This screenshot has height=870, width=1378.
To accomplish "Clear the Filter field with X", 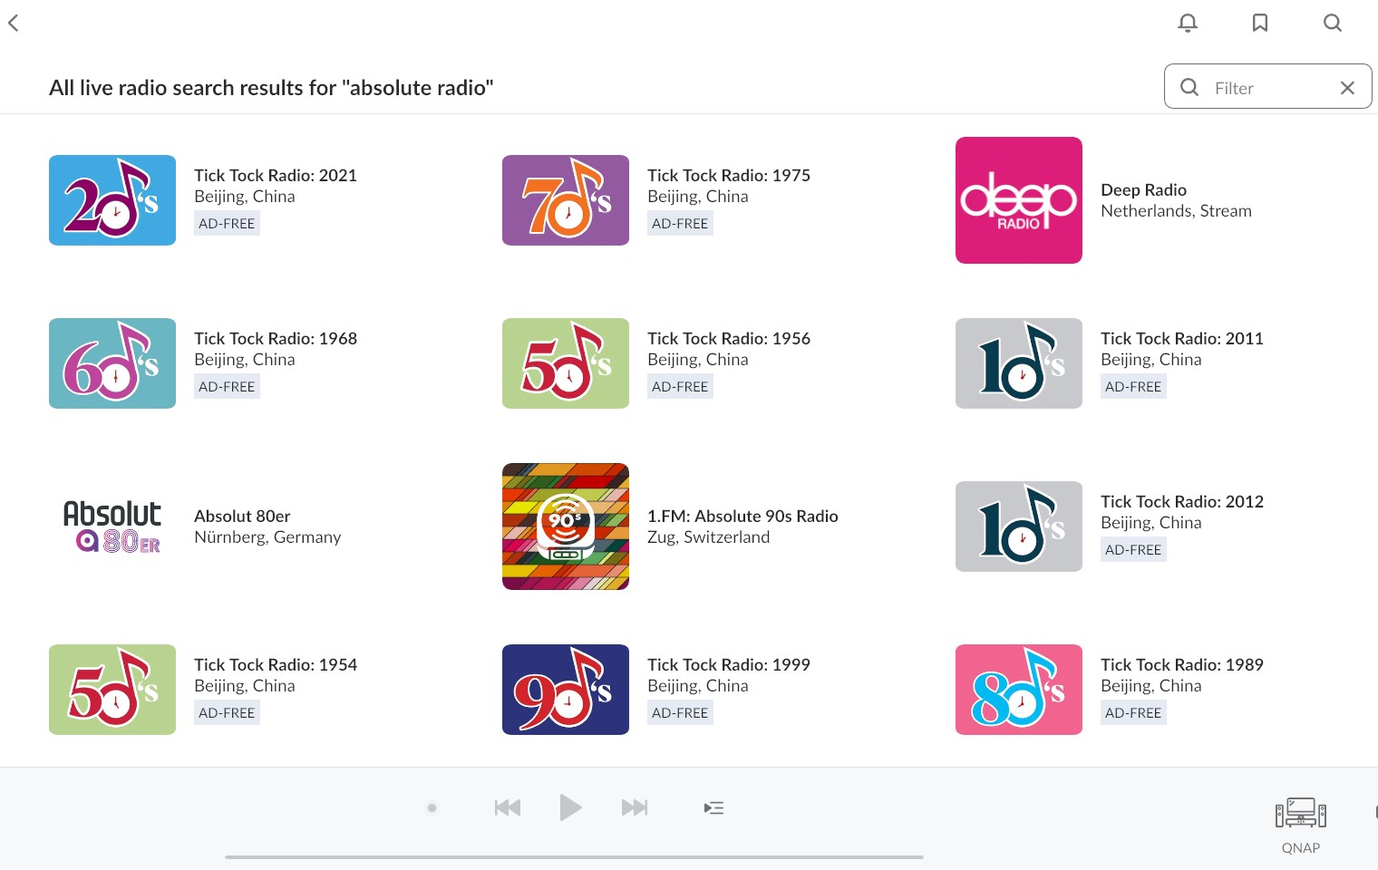I will (1347, 88).
